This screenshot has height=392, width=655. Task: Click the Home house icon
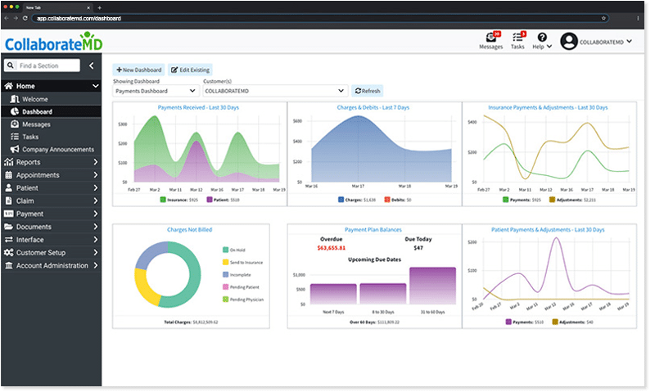tap(9, 87)
